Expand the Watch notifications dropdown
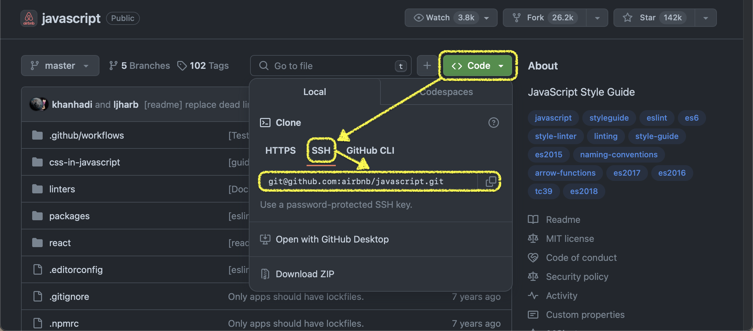The height and width of the screenshot is (331, 753). [x=451, y=18]
